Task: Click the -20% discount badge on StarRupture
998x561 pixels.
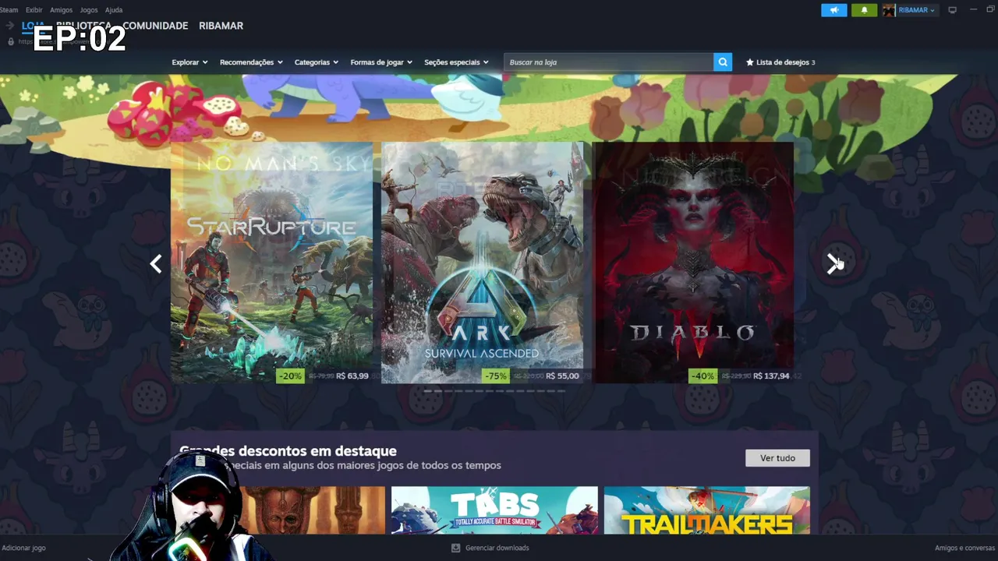Action: (x=290, y=376)
